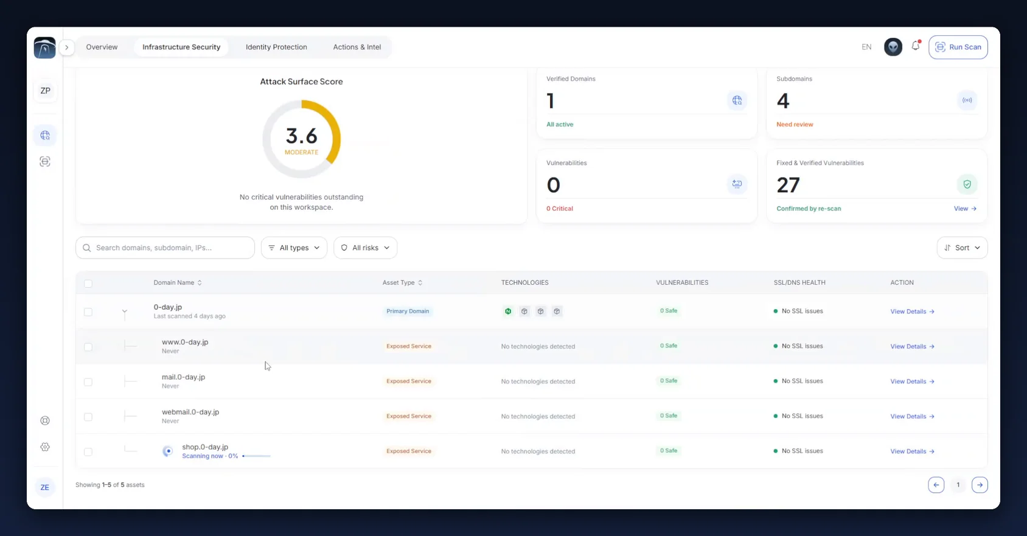Screen dimensions: 1027x536
Task: Collapse the 0-day.jp subdomain tree
Action: tap(125, 312)
